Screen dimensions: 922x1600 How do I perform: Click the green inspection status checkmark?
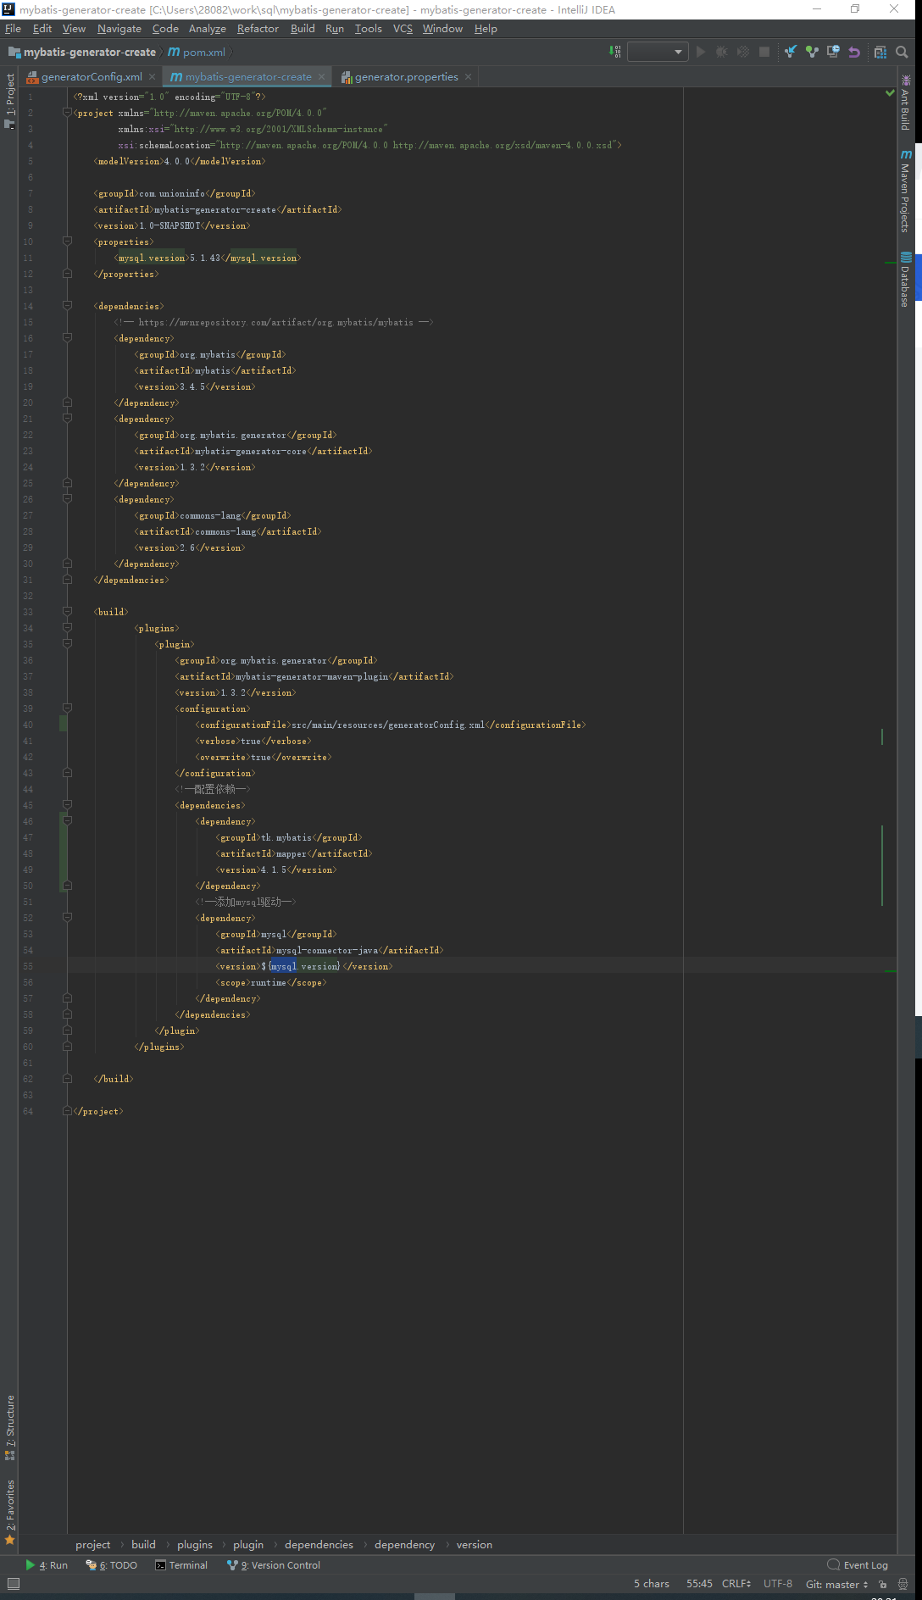(x=890, y=92)
